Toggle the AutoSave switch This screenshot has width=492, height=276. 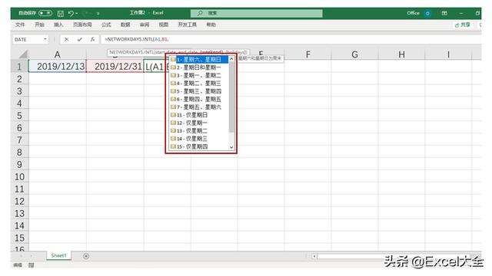pyautogui.click(x=45, y=13)
